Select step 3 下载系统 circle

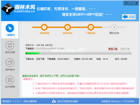91,27
